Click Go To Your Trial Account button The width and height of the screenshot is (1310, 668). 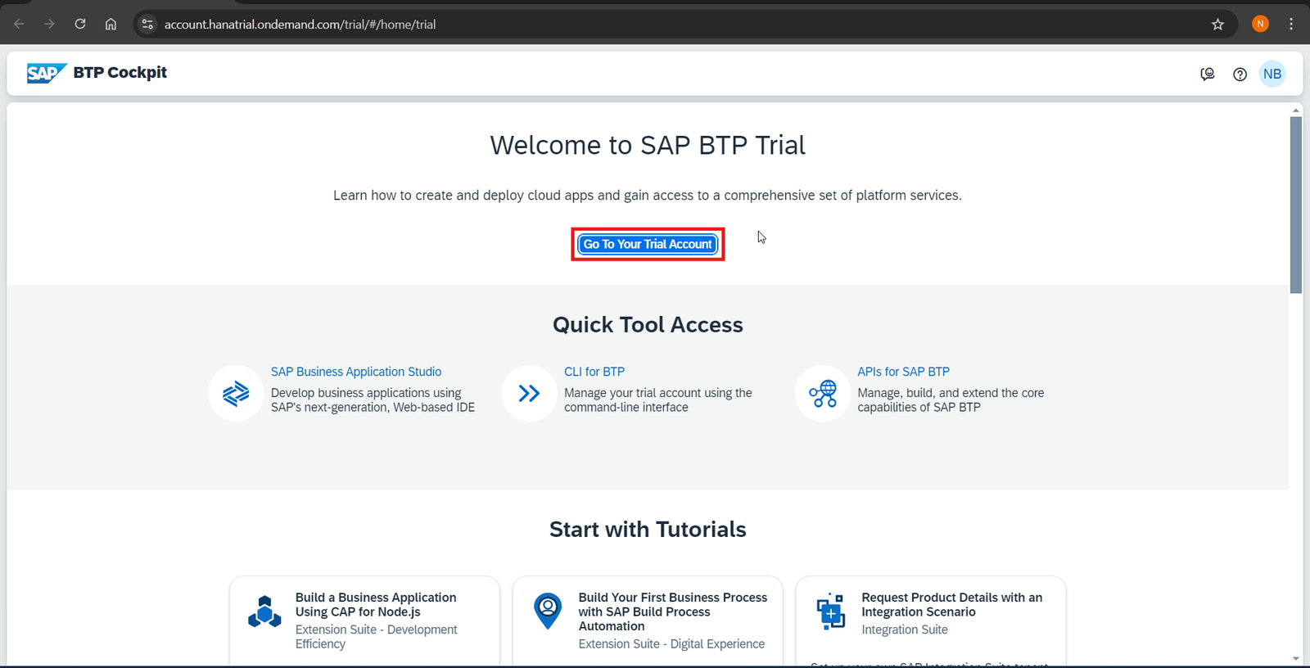[648, 244]
